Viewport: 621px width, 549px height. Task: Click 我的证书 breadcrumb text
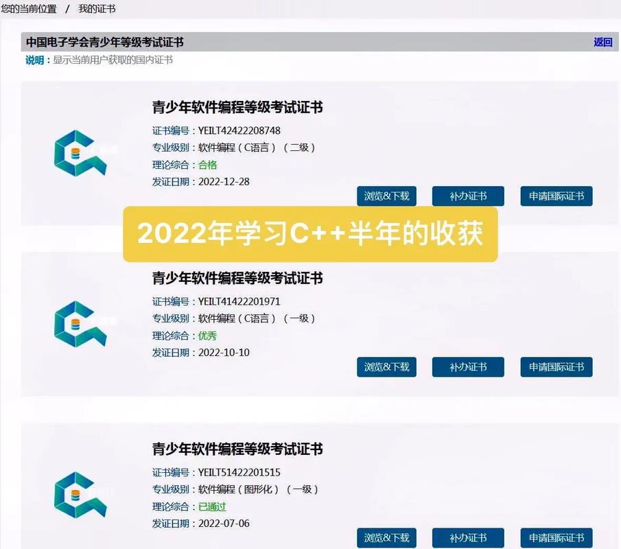[x=97, y=9]
